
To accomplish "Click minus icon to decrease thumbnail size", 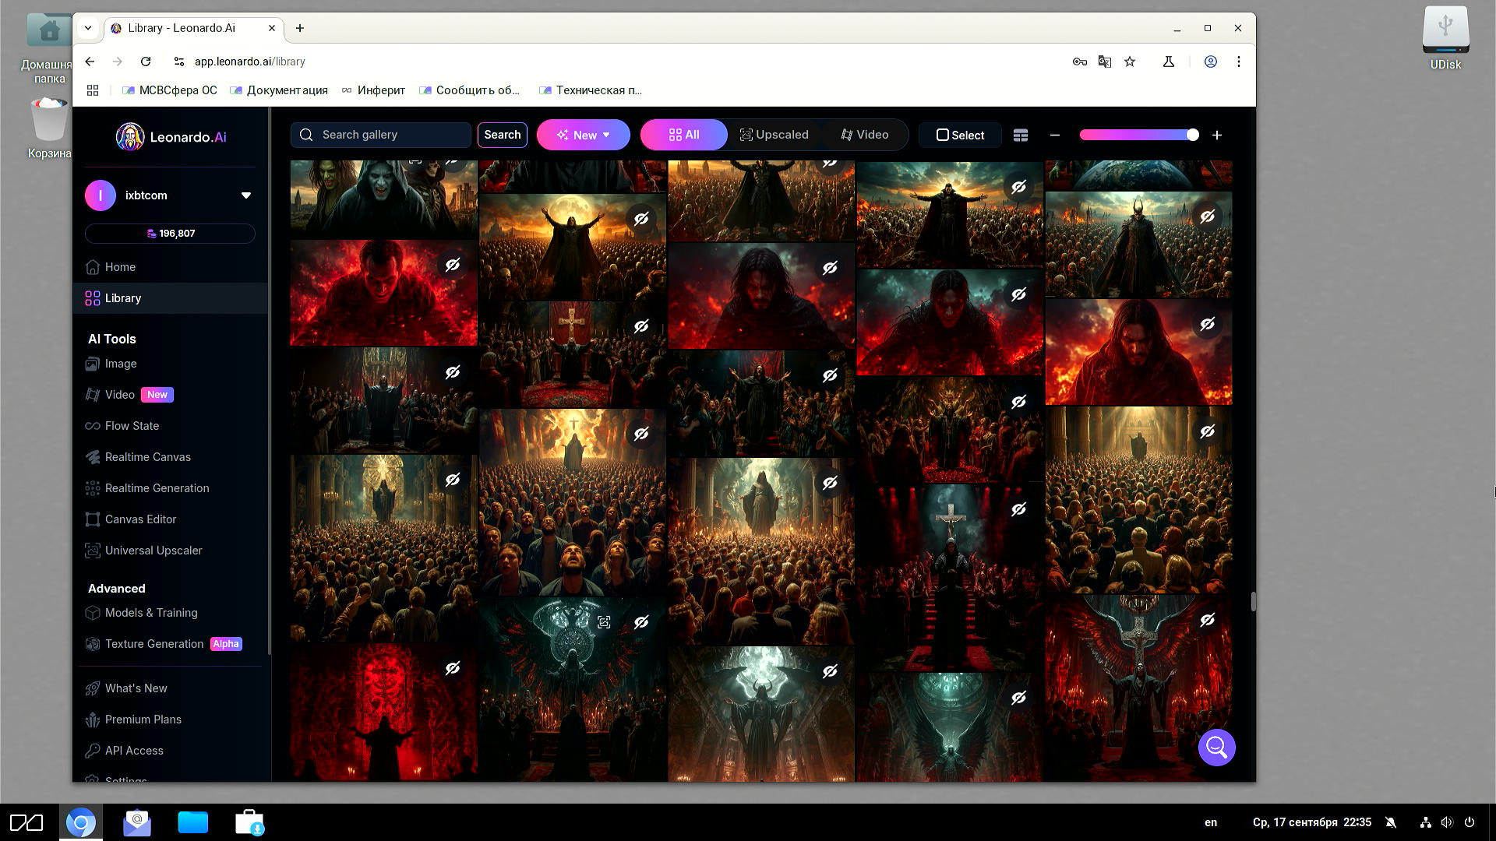I will click(1055, 135).
